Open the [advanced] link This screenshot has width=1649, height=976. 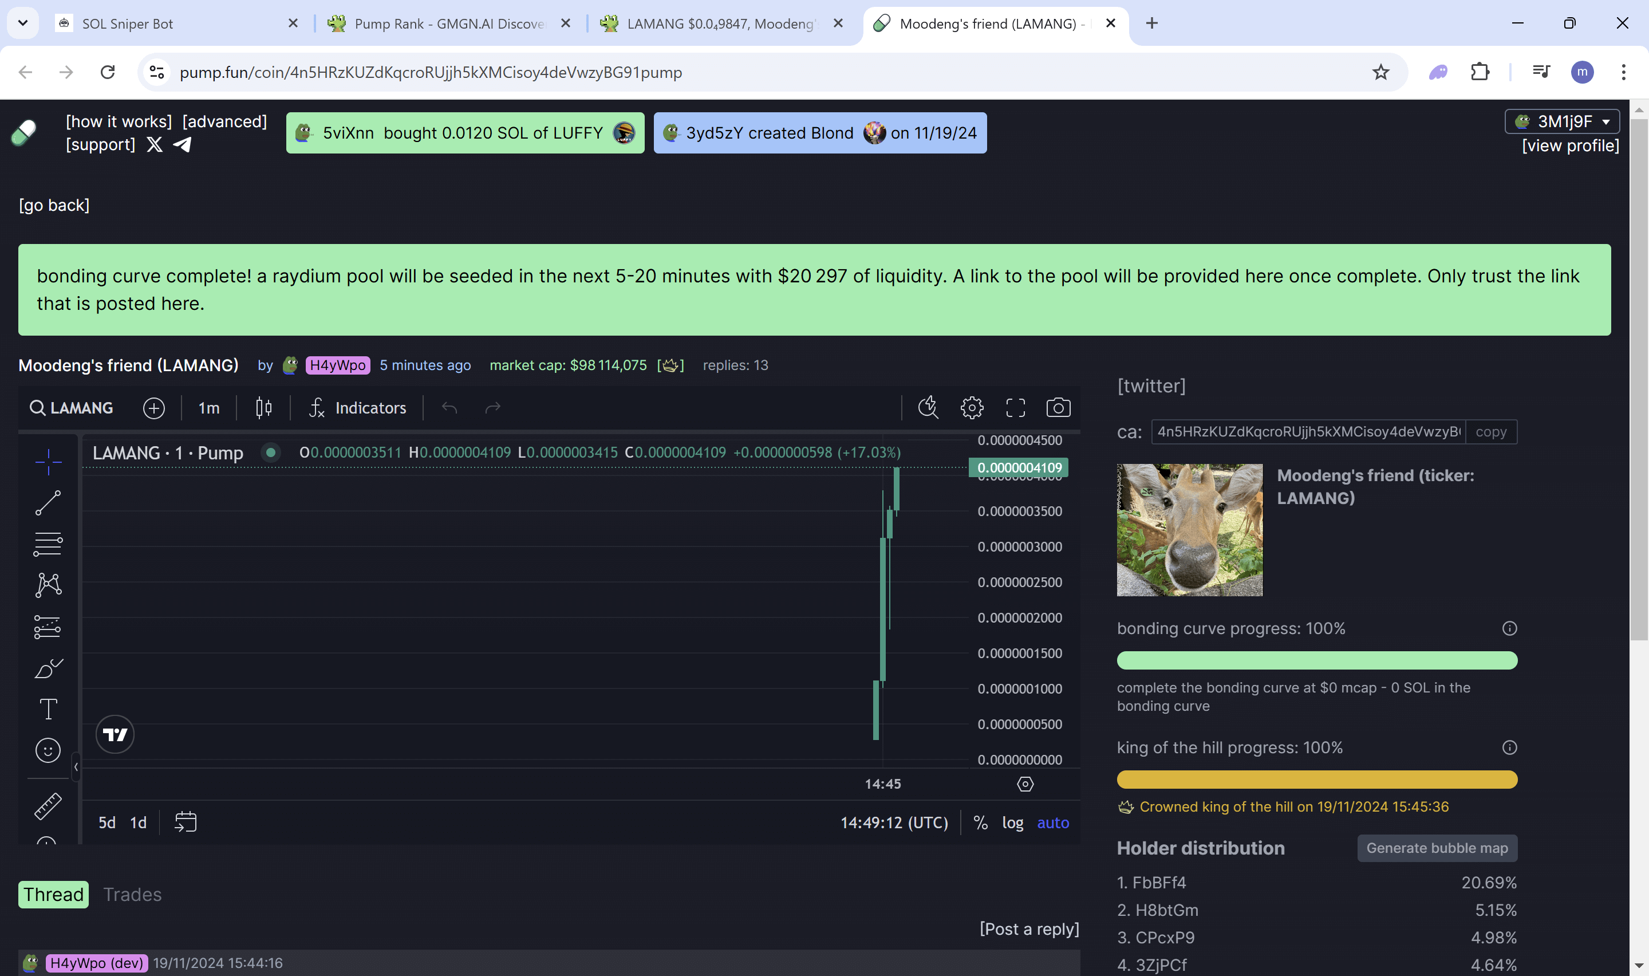point(225,121)
